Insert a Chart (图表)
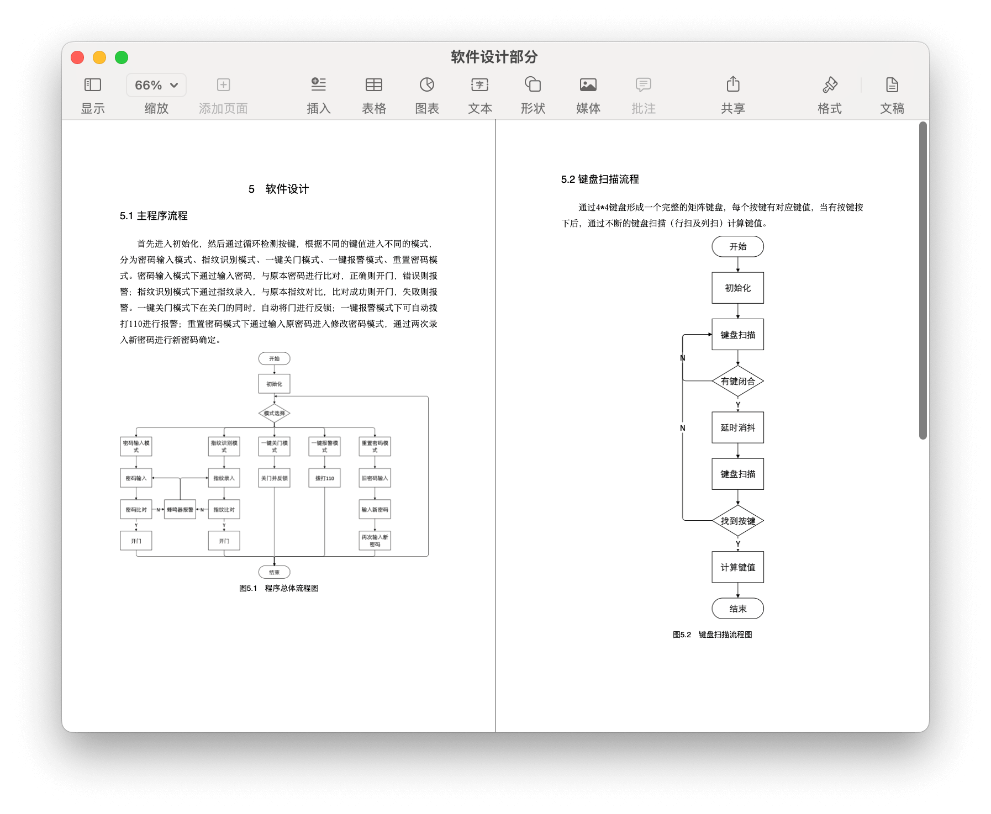This screenshot has width=991, height=814. (427, 84)
